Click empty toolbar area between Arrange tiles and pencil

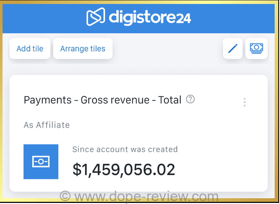point(167,49)
